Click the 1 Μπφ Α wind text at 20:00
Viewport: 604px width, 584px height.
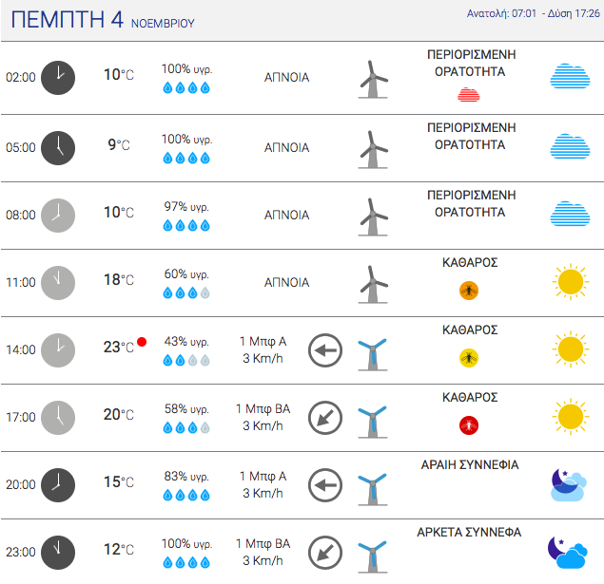pyautogui.click(x=263, y=477)
